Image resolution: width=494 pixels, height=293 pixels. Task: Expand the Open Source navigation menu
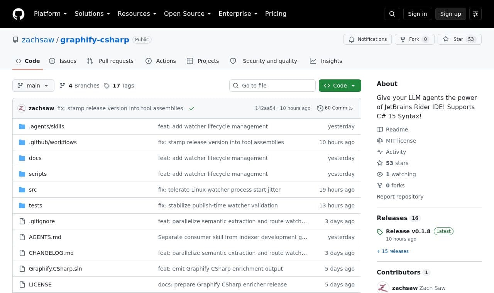tap(188, 14)
